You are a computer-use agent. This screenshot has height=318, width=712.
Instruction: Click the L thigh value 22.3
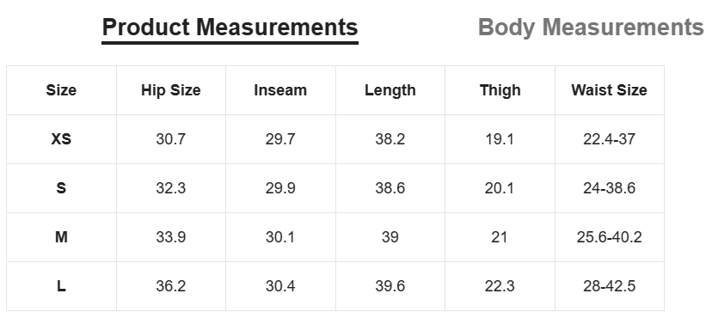[x=500, y=286]
